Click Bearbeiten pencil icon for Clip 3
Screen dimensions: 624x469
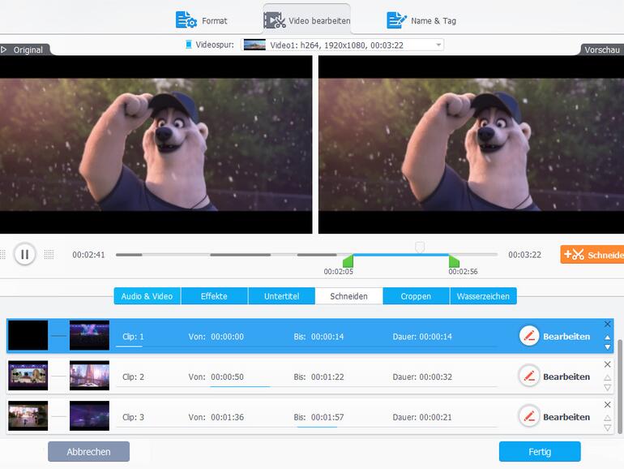pos(529,416)
